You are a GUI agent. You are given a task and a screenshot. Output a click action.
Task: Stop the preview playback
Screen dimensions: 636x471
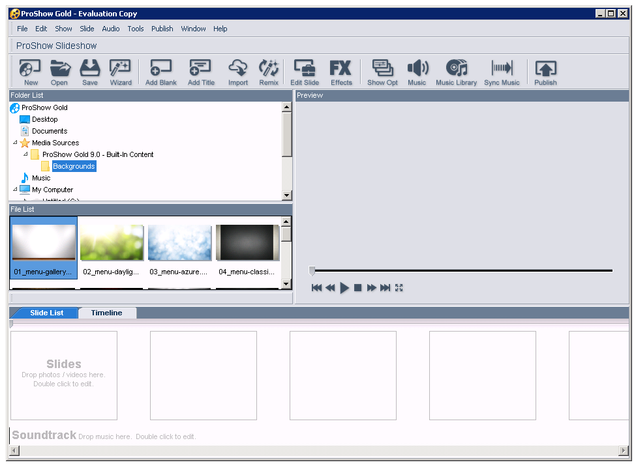[x=357, y=287]
